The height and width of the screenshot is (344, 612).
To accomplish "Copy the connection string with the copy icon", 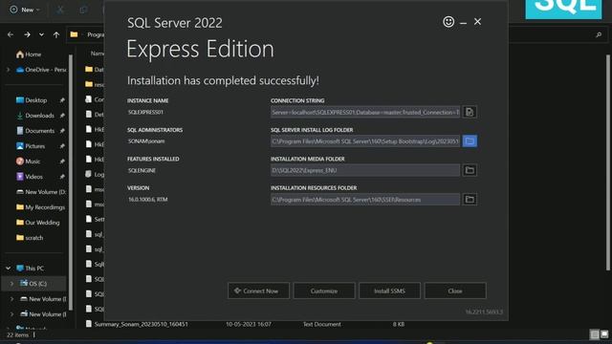I will click(x=470, y=112).
